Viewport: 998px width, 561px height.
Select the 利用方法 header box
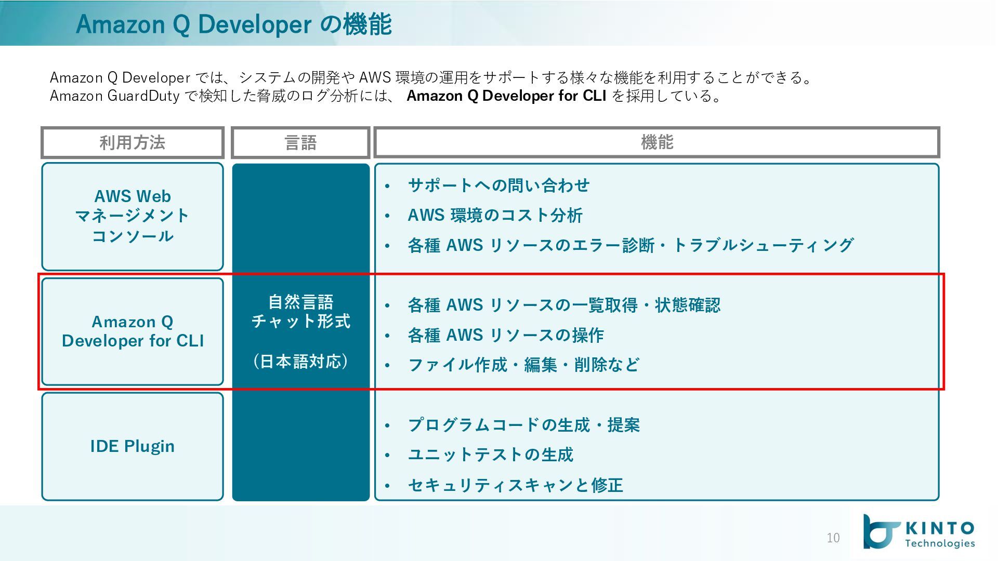coord(133,142)
